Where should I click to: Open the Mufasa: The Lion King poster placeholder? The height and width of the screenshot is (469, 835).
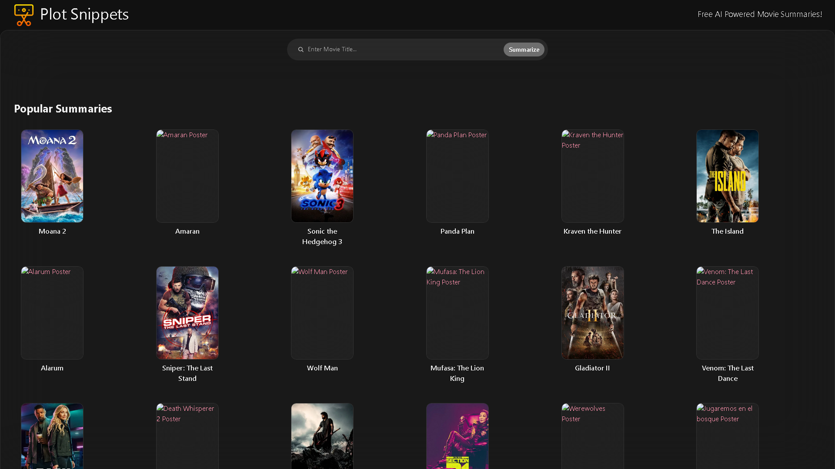click(x=458, y=313)
